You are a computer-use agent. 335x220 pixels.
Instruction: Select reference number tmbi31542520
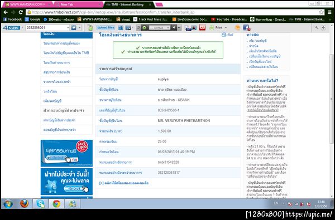169,162
